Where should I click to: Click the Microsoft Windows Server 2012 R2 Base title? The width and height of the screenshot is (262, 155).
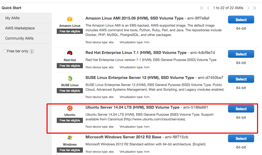pyautogui.click(x=123, y=137)
